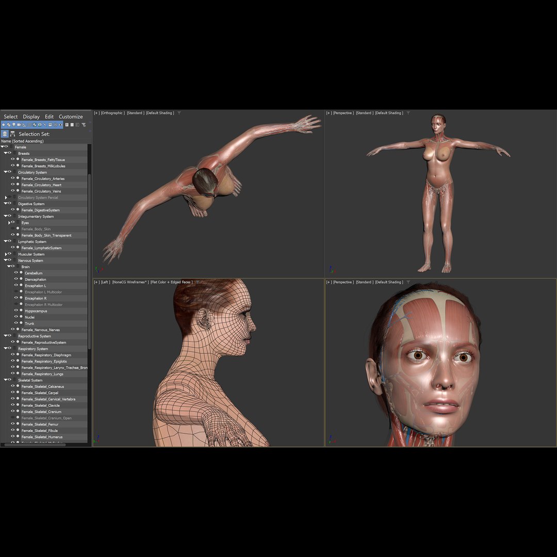
Task: Show Female_Skeletal_Cranium_Open via eye icon
Action: (x=12, y=418)
